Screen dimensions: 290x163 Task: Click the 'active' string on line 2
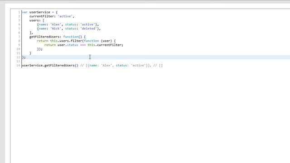65,16
